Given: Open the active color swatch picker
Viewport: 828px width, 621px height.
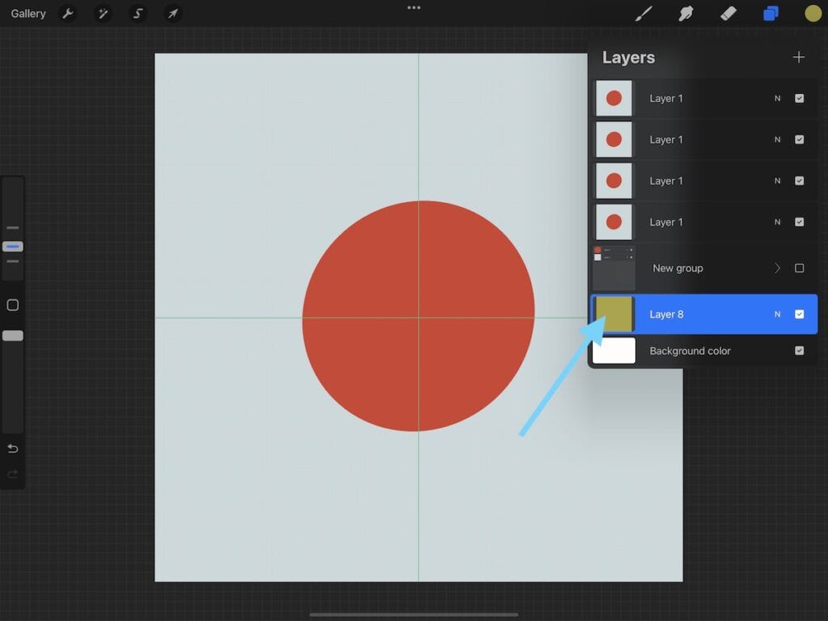Looking at the screenshot, I should click(813, 14).
